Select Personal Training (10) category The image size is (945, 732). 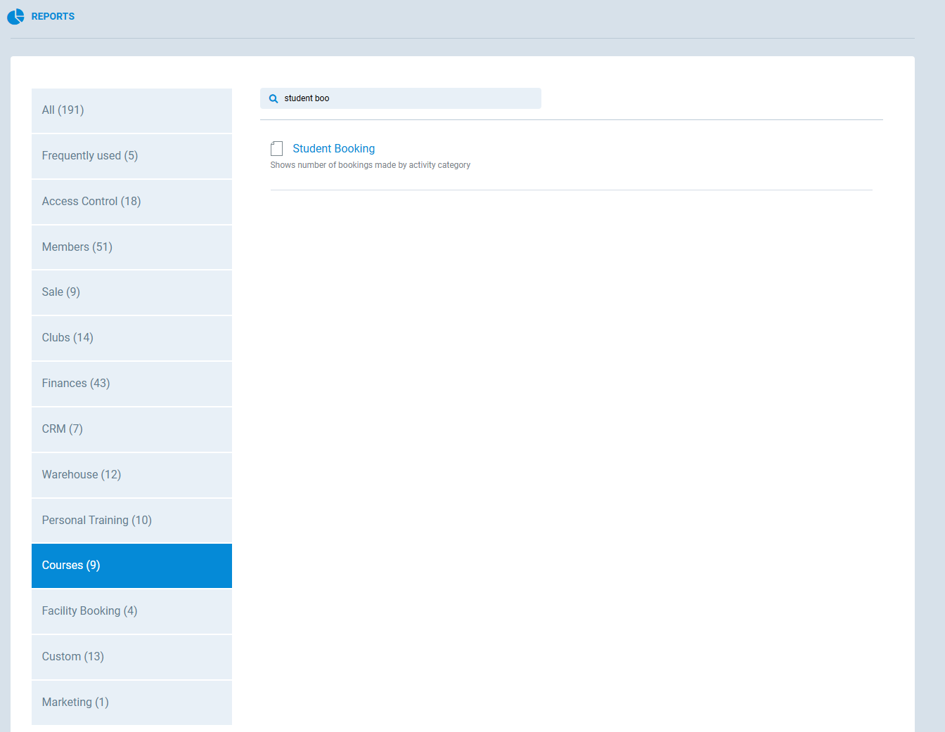[x=131, y=521]
